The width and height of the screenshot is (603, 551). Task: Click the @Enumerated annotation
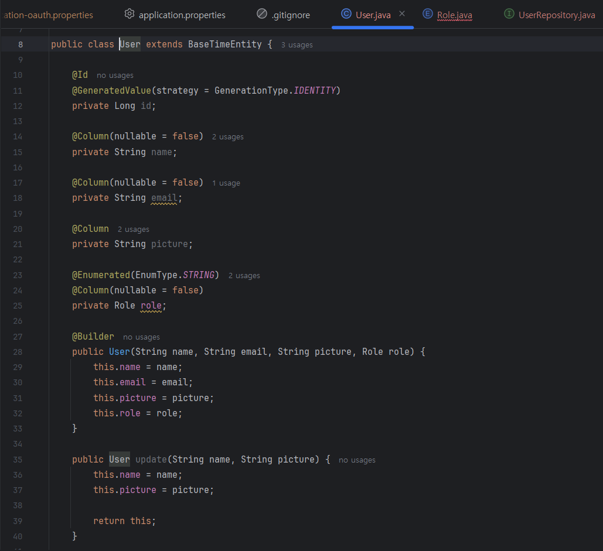101,275
